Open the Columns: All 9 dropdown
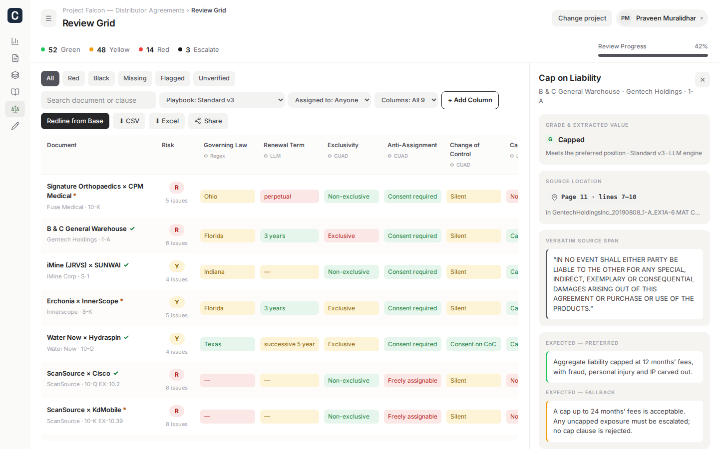 pyautogui.click(x=406, y=100)
